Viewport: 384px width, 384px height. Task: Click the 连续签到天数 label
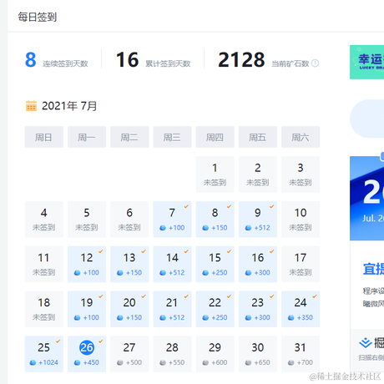(65, 63)
